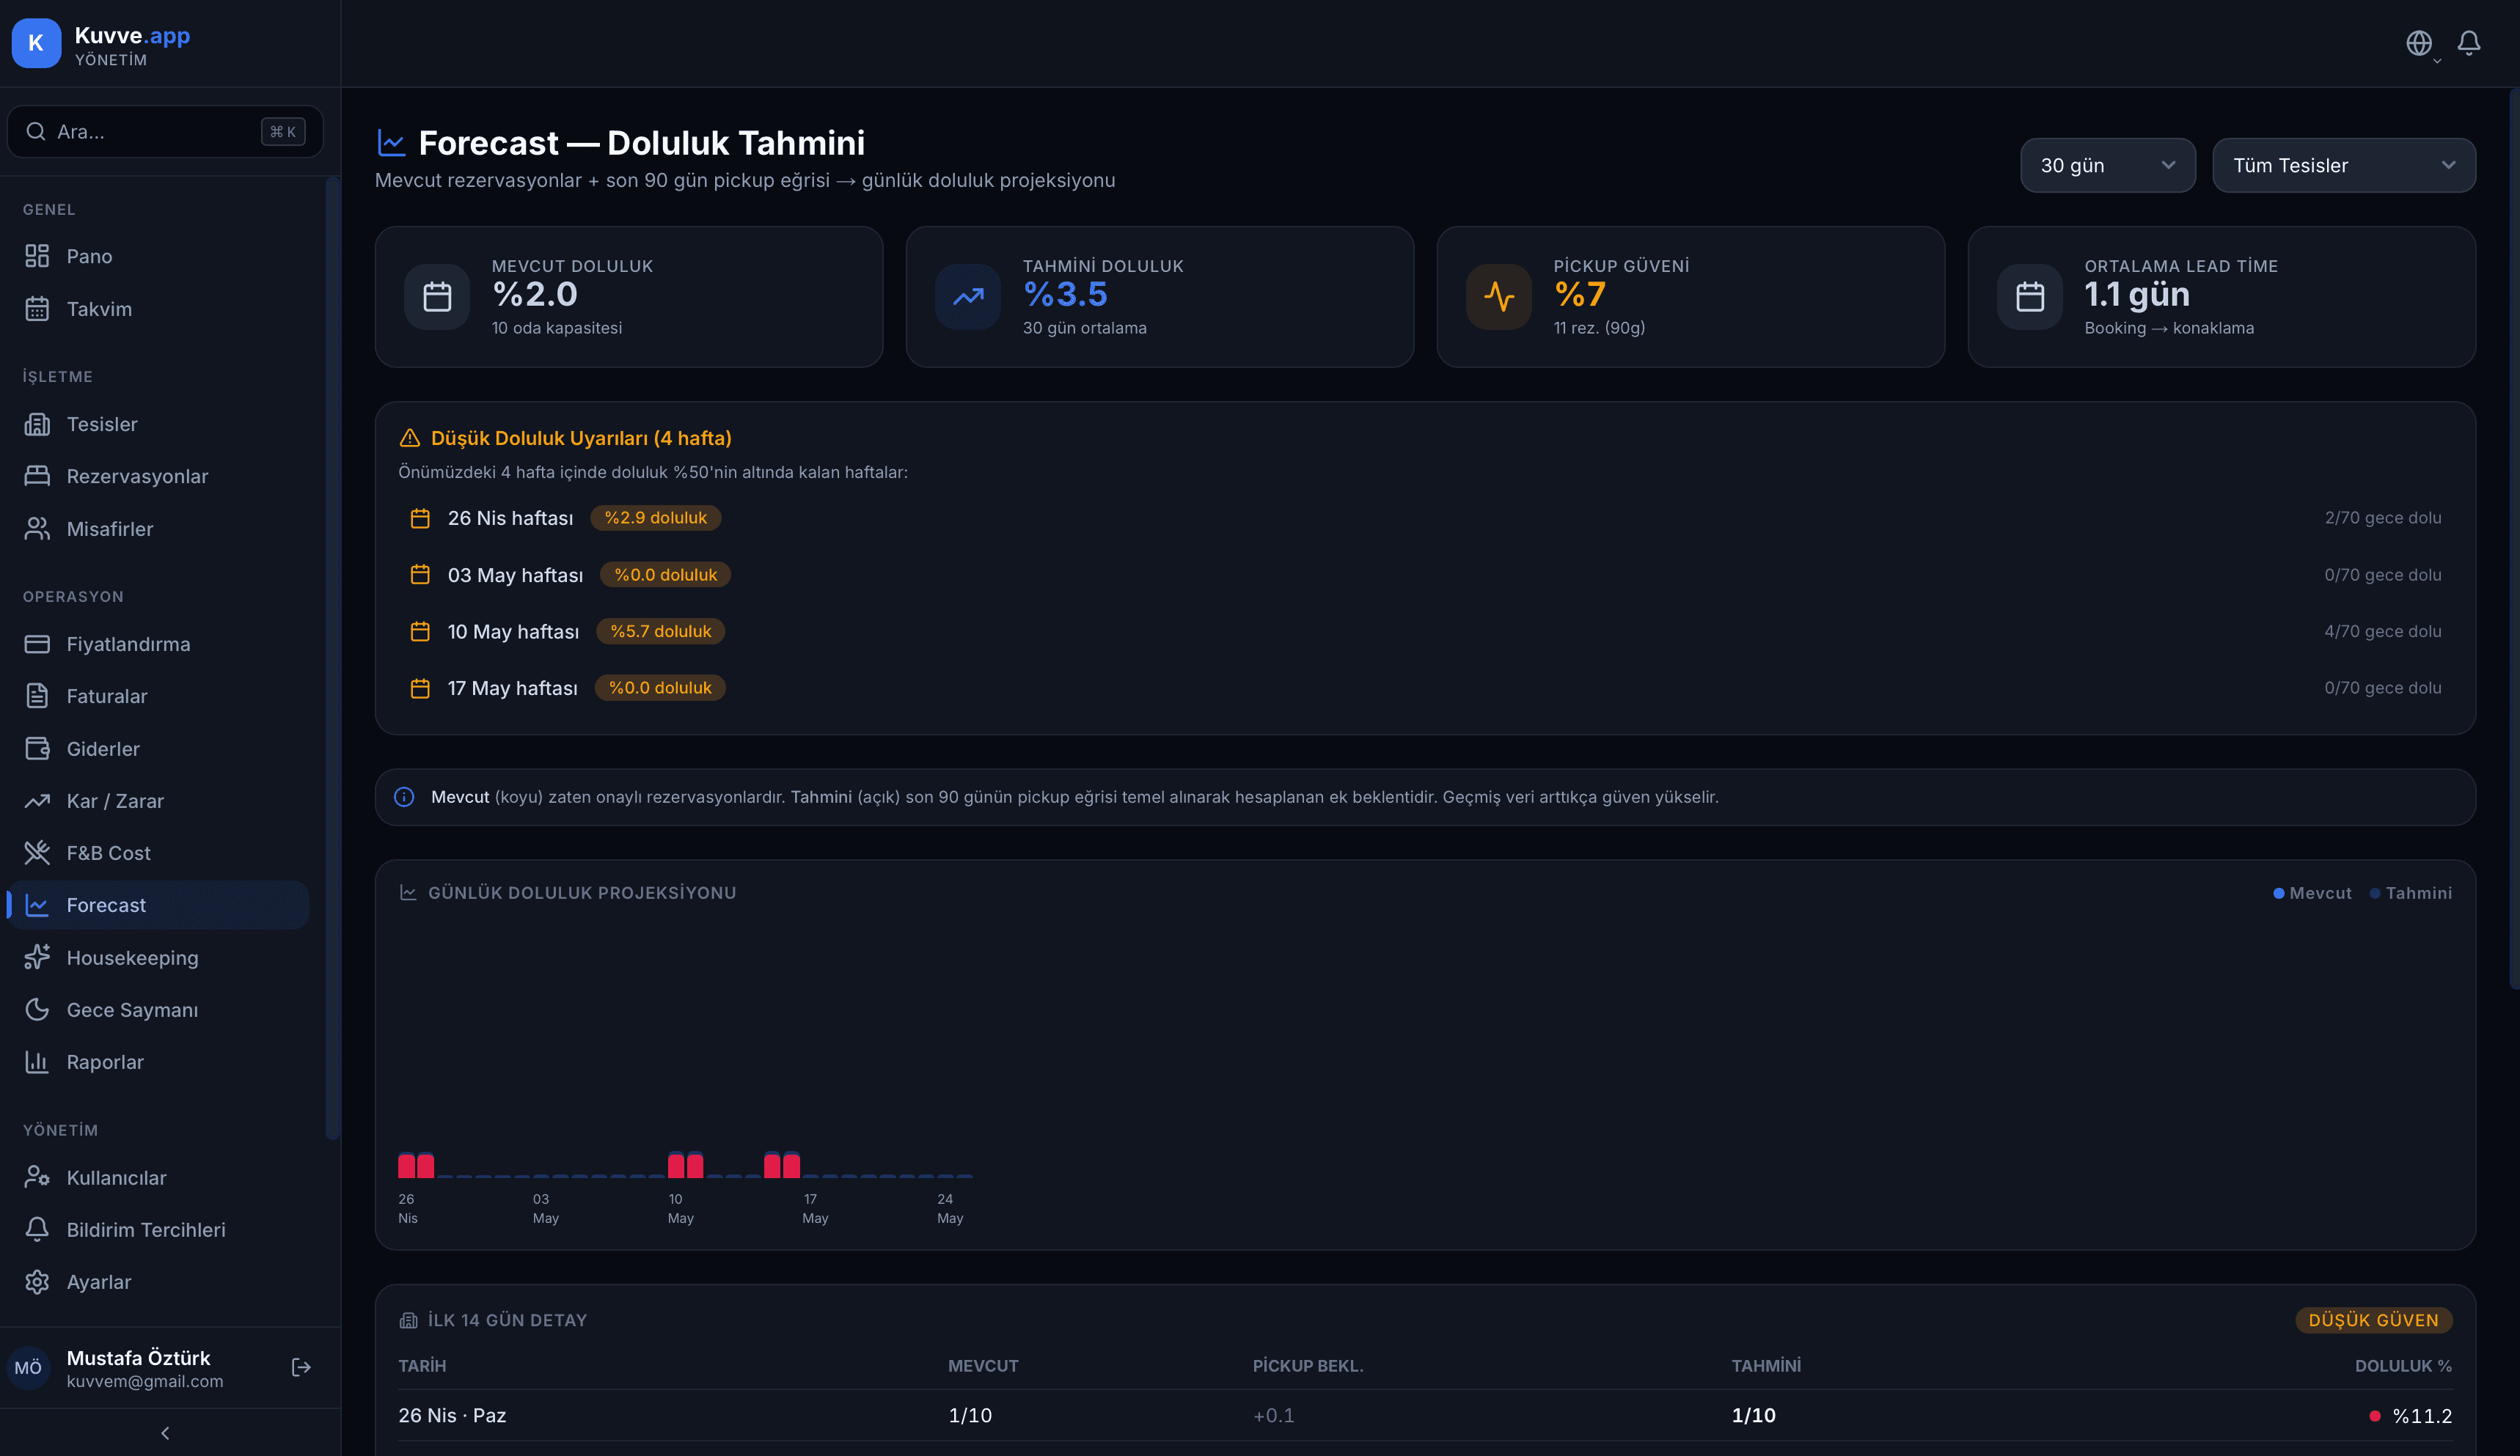
Task: Click the Rezervasyonlar bed icon
Action: 37,477
